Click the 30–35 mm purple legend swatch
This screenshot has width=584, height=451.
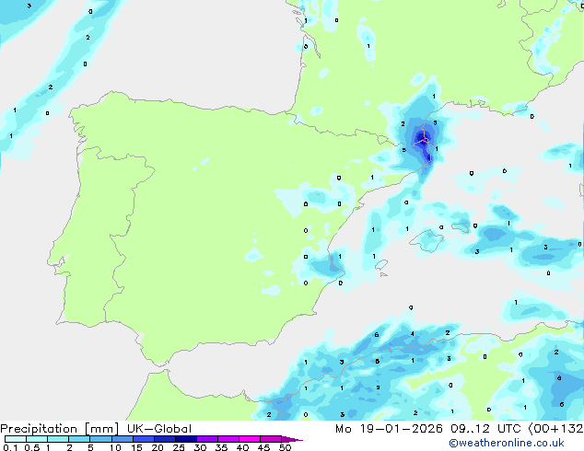tap(207, 439)
